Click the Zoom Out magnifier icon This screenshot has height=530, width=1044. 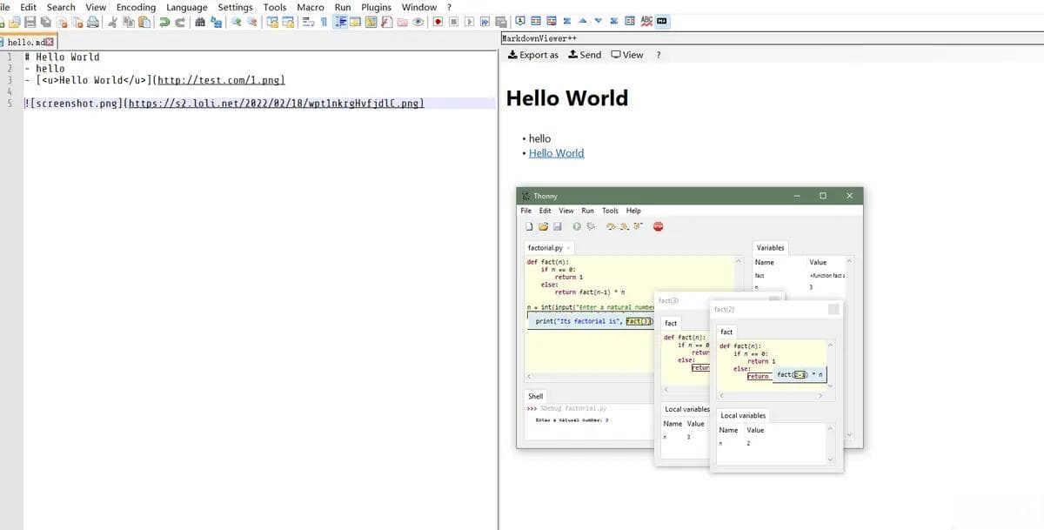click(251, 22)
